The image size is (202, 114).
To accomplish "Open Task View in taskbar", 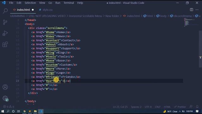I will click(19, 111).
